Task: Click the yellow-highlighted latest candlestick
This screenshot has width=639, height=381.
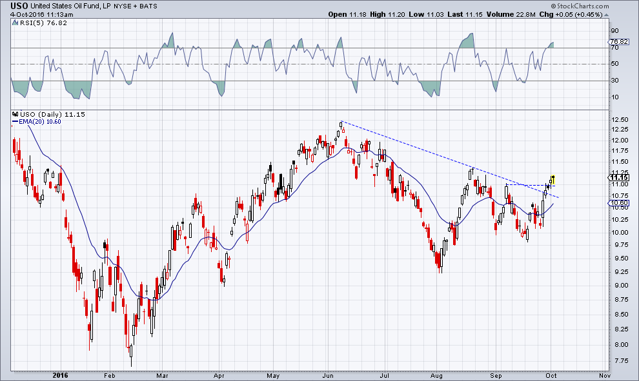Action: coord(553,179)
